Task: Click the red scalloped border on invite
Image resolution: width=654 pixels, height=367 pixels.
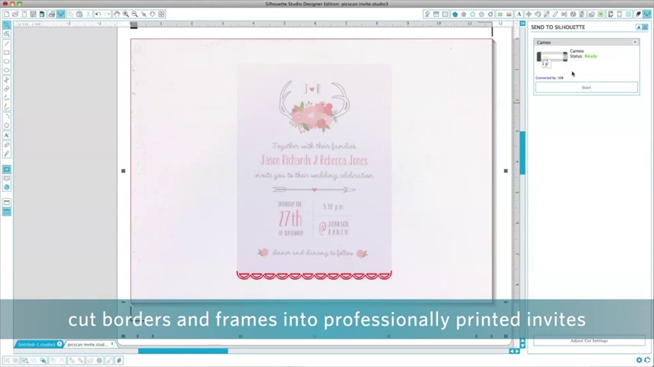Action: [x=314, y=275]
